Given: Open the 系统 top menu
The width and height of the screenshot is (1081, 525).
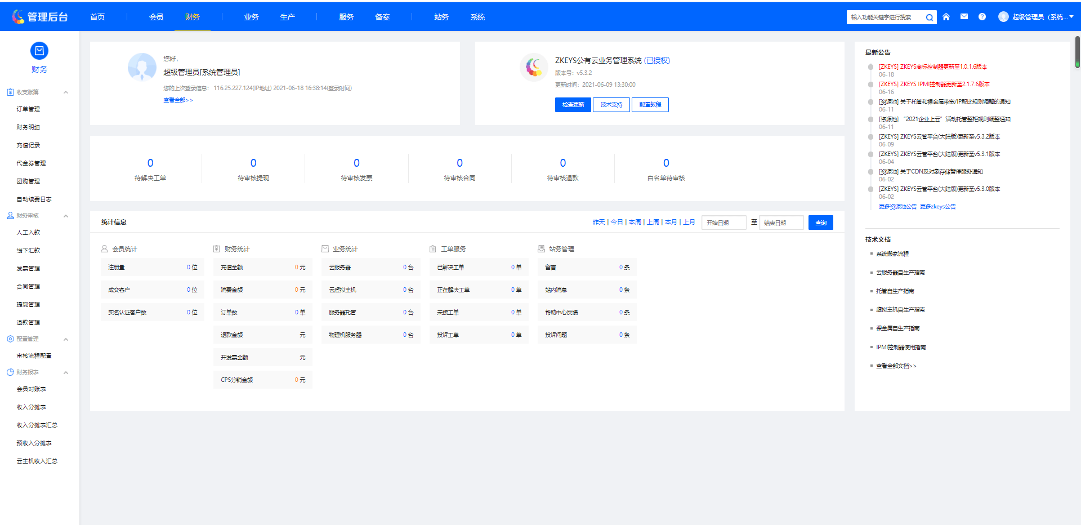Looking at the screenshot, I should tap(477, 17).
